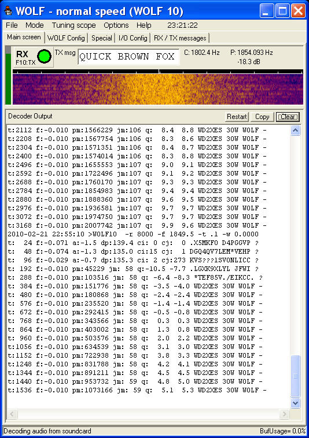Click the vertical scrollbar thumb

[x=296, y=376]
